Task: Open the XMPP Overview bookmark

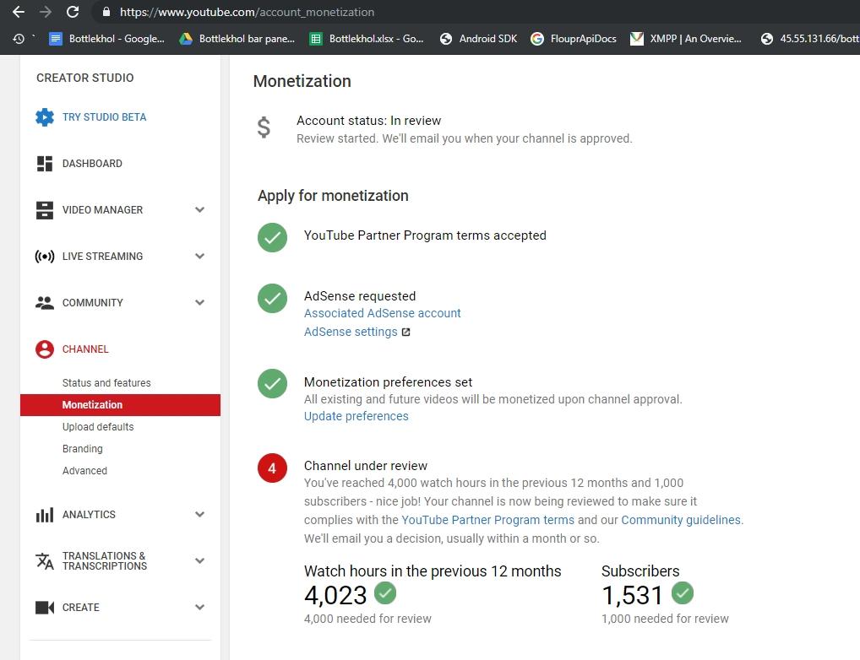Action: [x=686, y=39]
